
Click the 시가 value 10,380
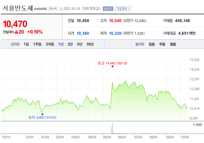[x=83, y=33]
